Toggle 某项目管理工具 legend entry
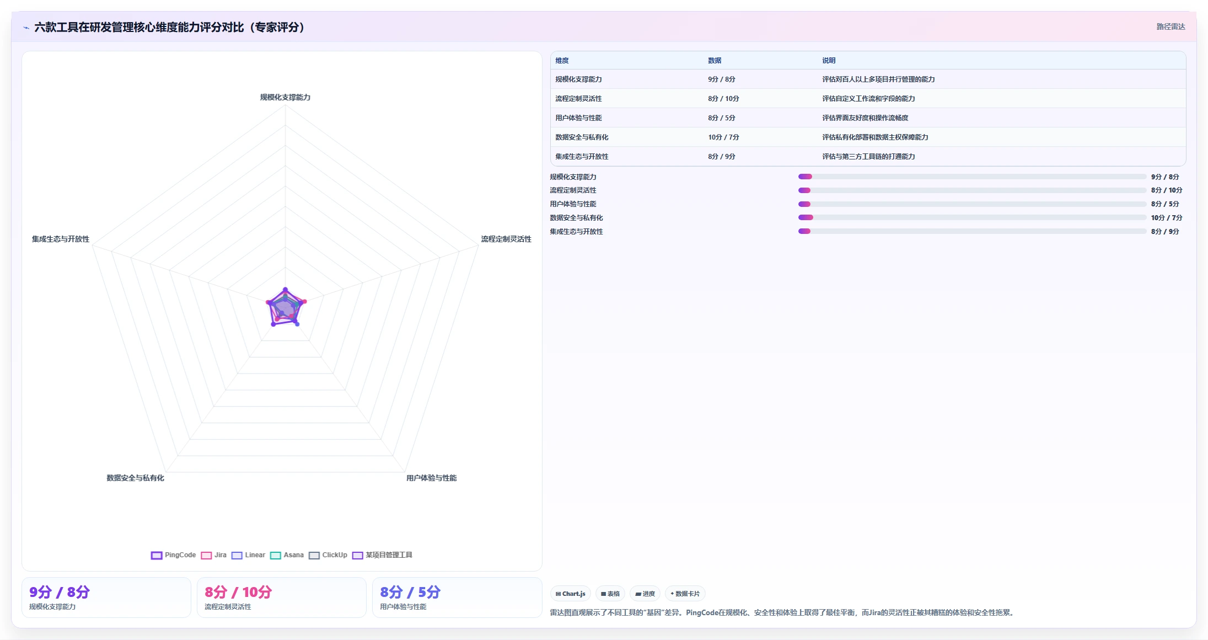 pyautogui.click(x=382, y=555)
